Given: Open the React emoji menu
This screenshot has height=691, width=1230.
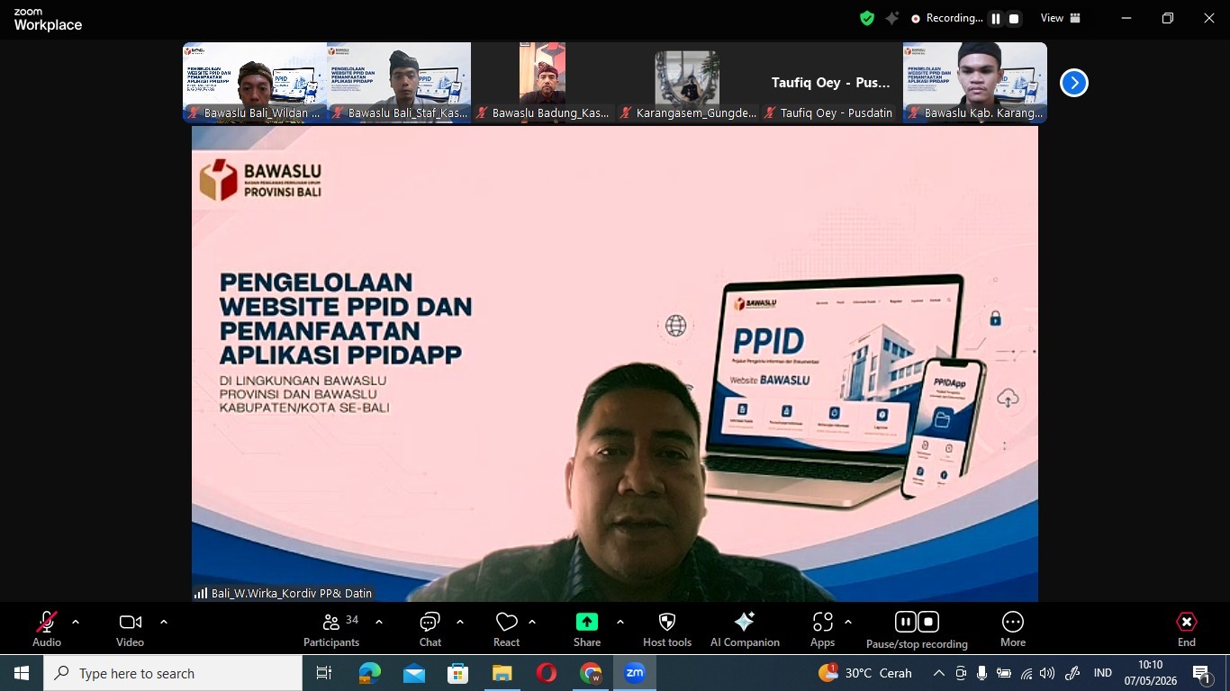Looking at the screenshot, I should coord(506,628).
